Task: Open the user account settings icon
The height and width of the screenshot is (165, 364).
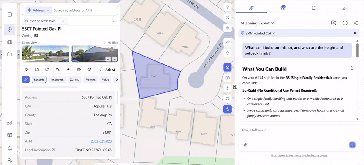Action: coord(10,160)
